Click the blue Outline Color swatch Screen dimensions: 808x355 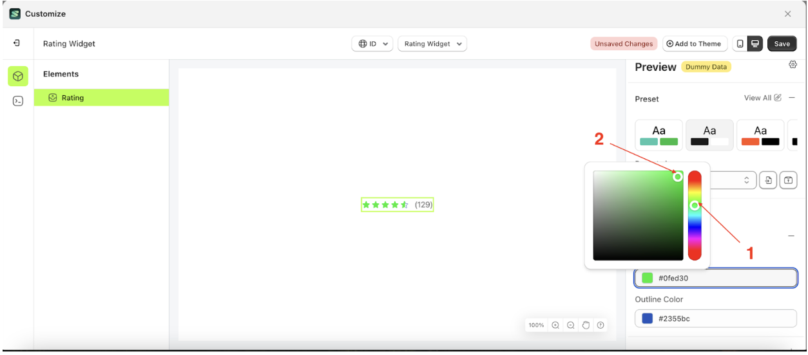[648, 318]
